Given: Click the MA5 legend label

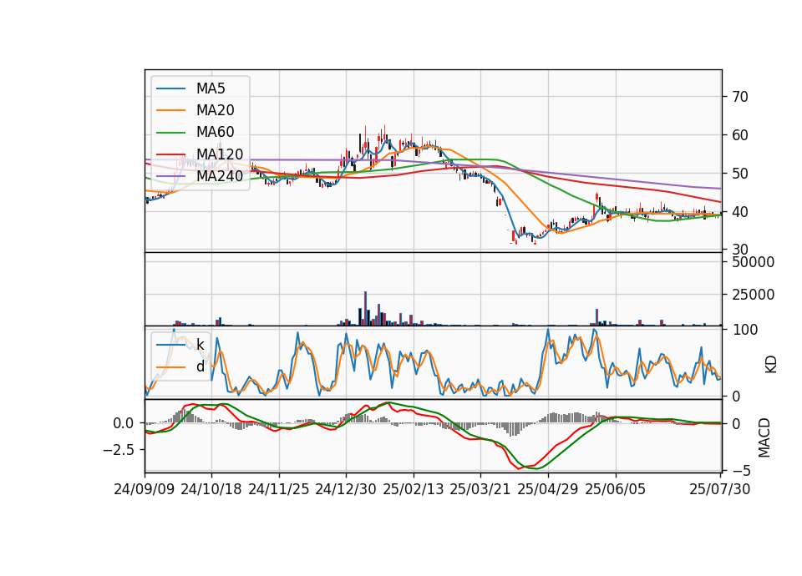Looking at the screenshot, I should pos(211,88).
